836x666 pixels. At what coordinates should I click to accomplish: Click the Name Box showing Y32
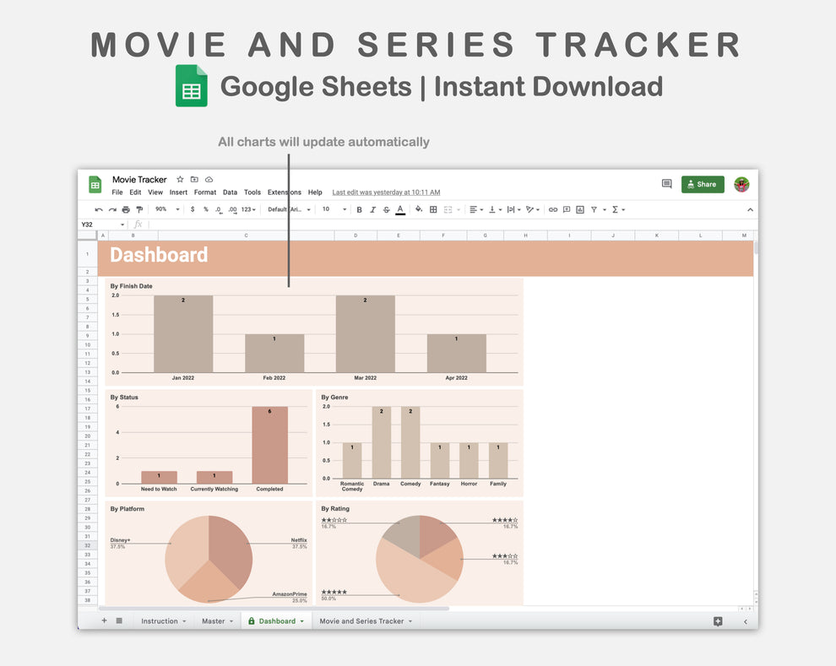pos(95,224)
